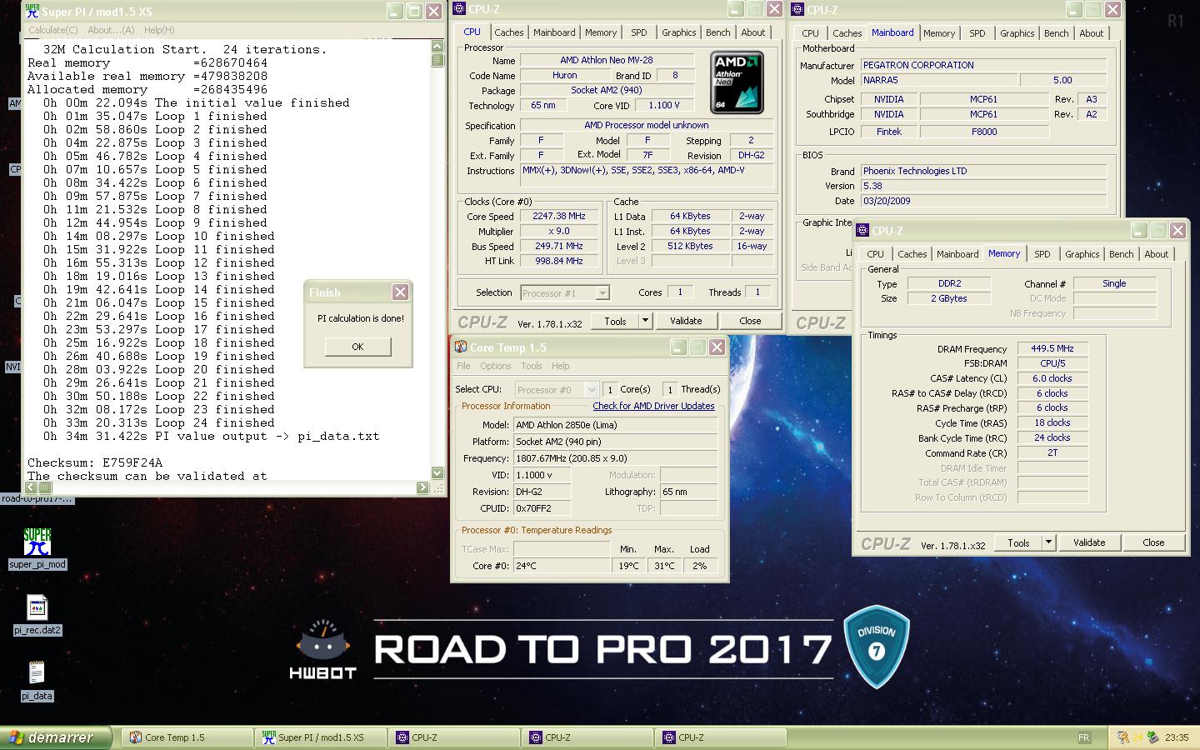Click the FR language indicator in the tray
Screen dimensions: 1200x750
click(1084, 737)
